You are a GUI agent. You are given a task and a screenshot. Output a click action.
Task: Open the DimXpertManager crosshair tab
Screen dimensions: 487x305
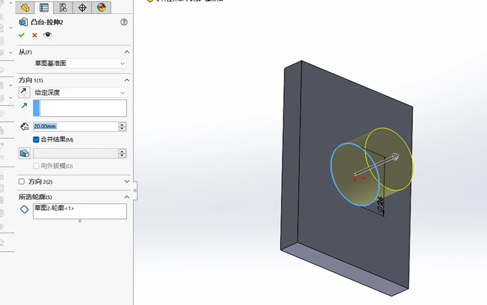pyautogui.click(x=82, y=7)
